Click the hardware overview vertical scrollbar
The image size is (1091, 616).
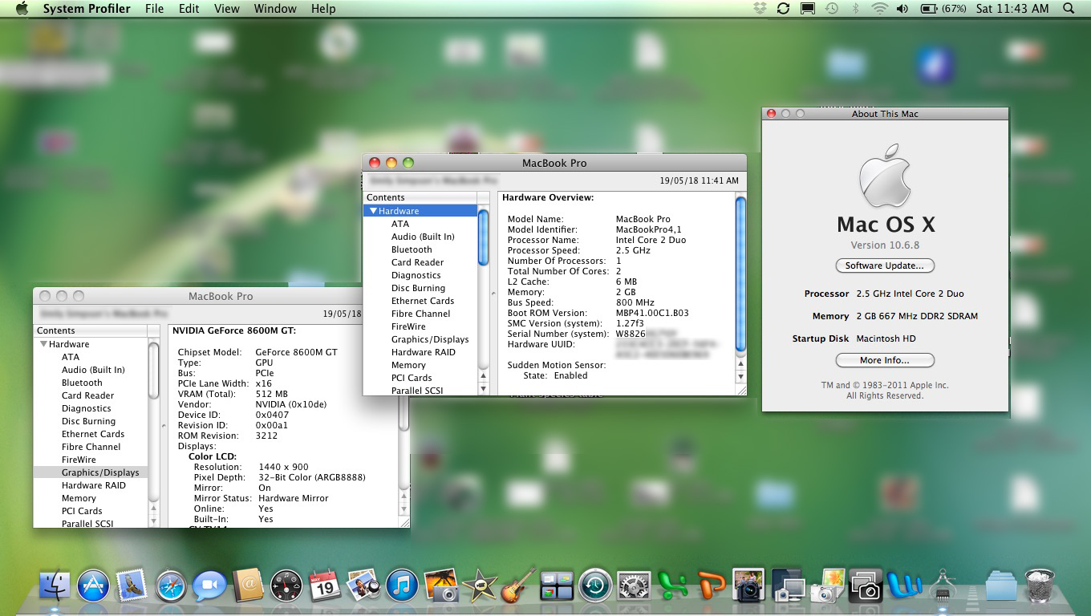(x=740, y=273)
